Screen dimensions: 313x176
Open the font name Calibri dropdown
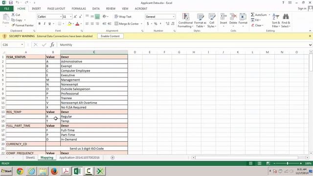click(61, 17)
